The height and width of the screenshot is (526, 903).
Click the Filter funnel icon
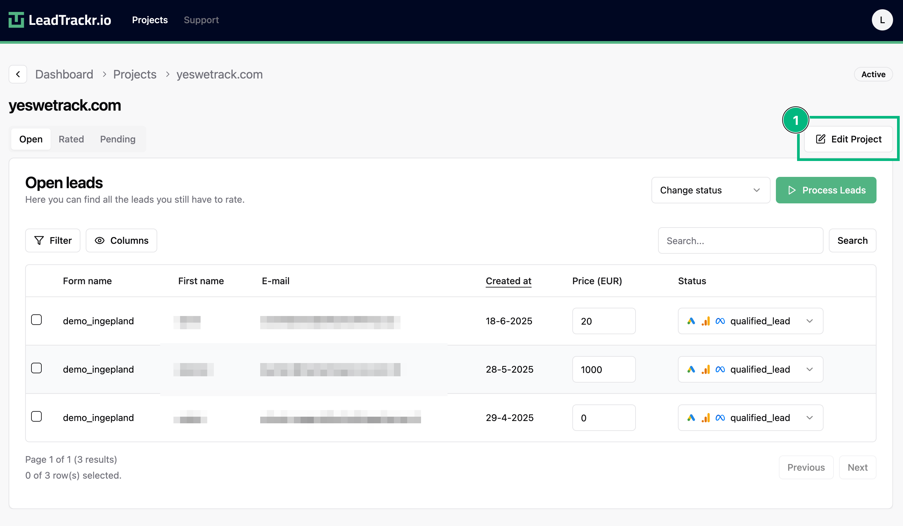point(39,240)
